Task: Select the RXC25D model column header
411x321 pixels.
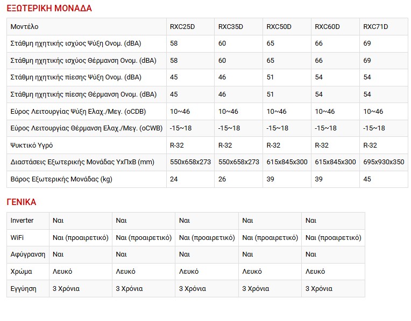Action: 182,27
